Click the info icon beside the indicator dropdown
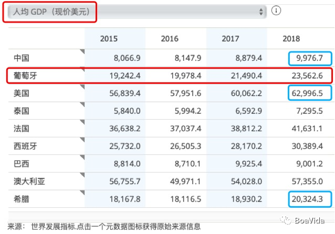 coord(276,10)
